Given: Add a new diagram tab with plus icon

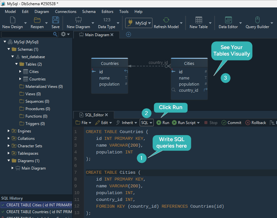Looking at the screenshot, I should point(128,35).
